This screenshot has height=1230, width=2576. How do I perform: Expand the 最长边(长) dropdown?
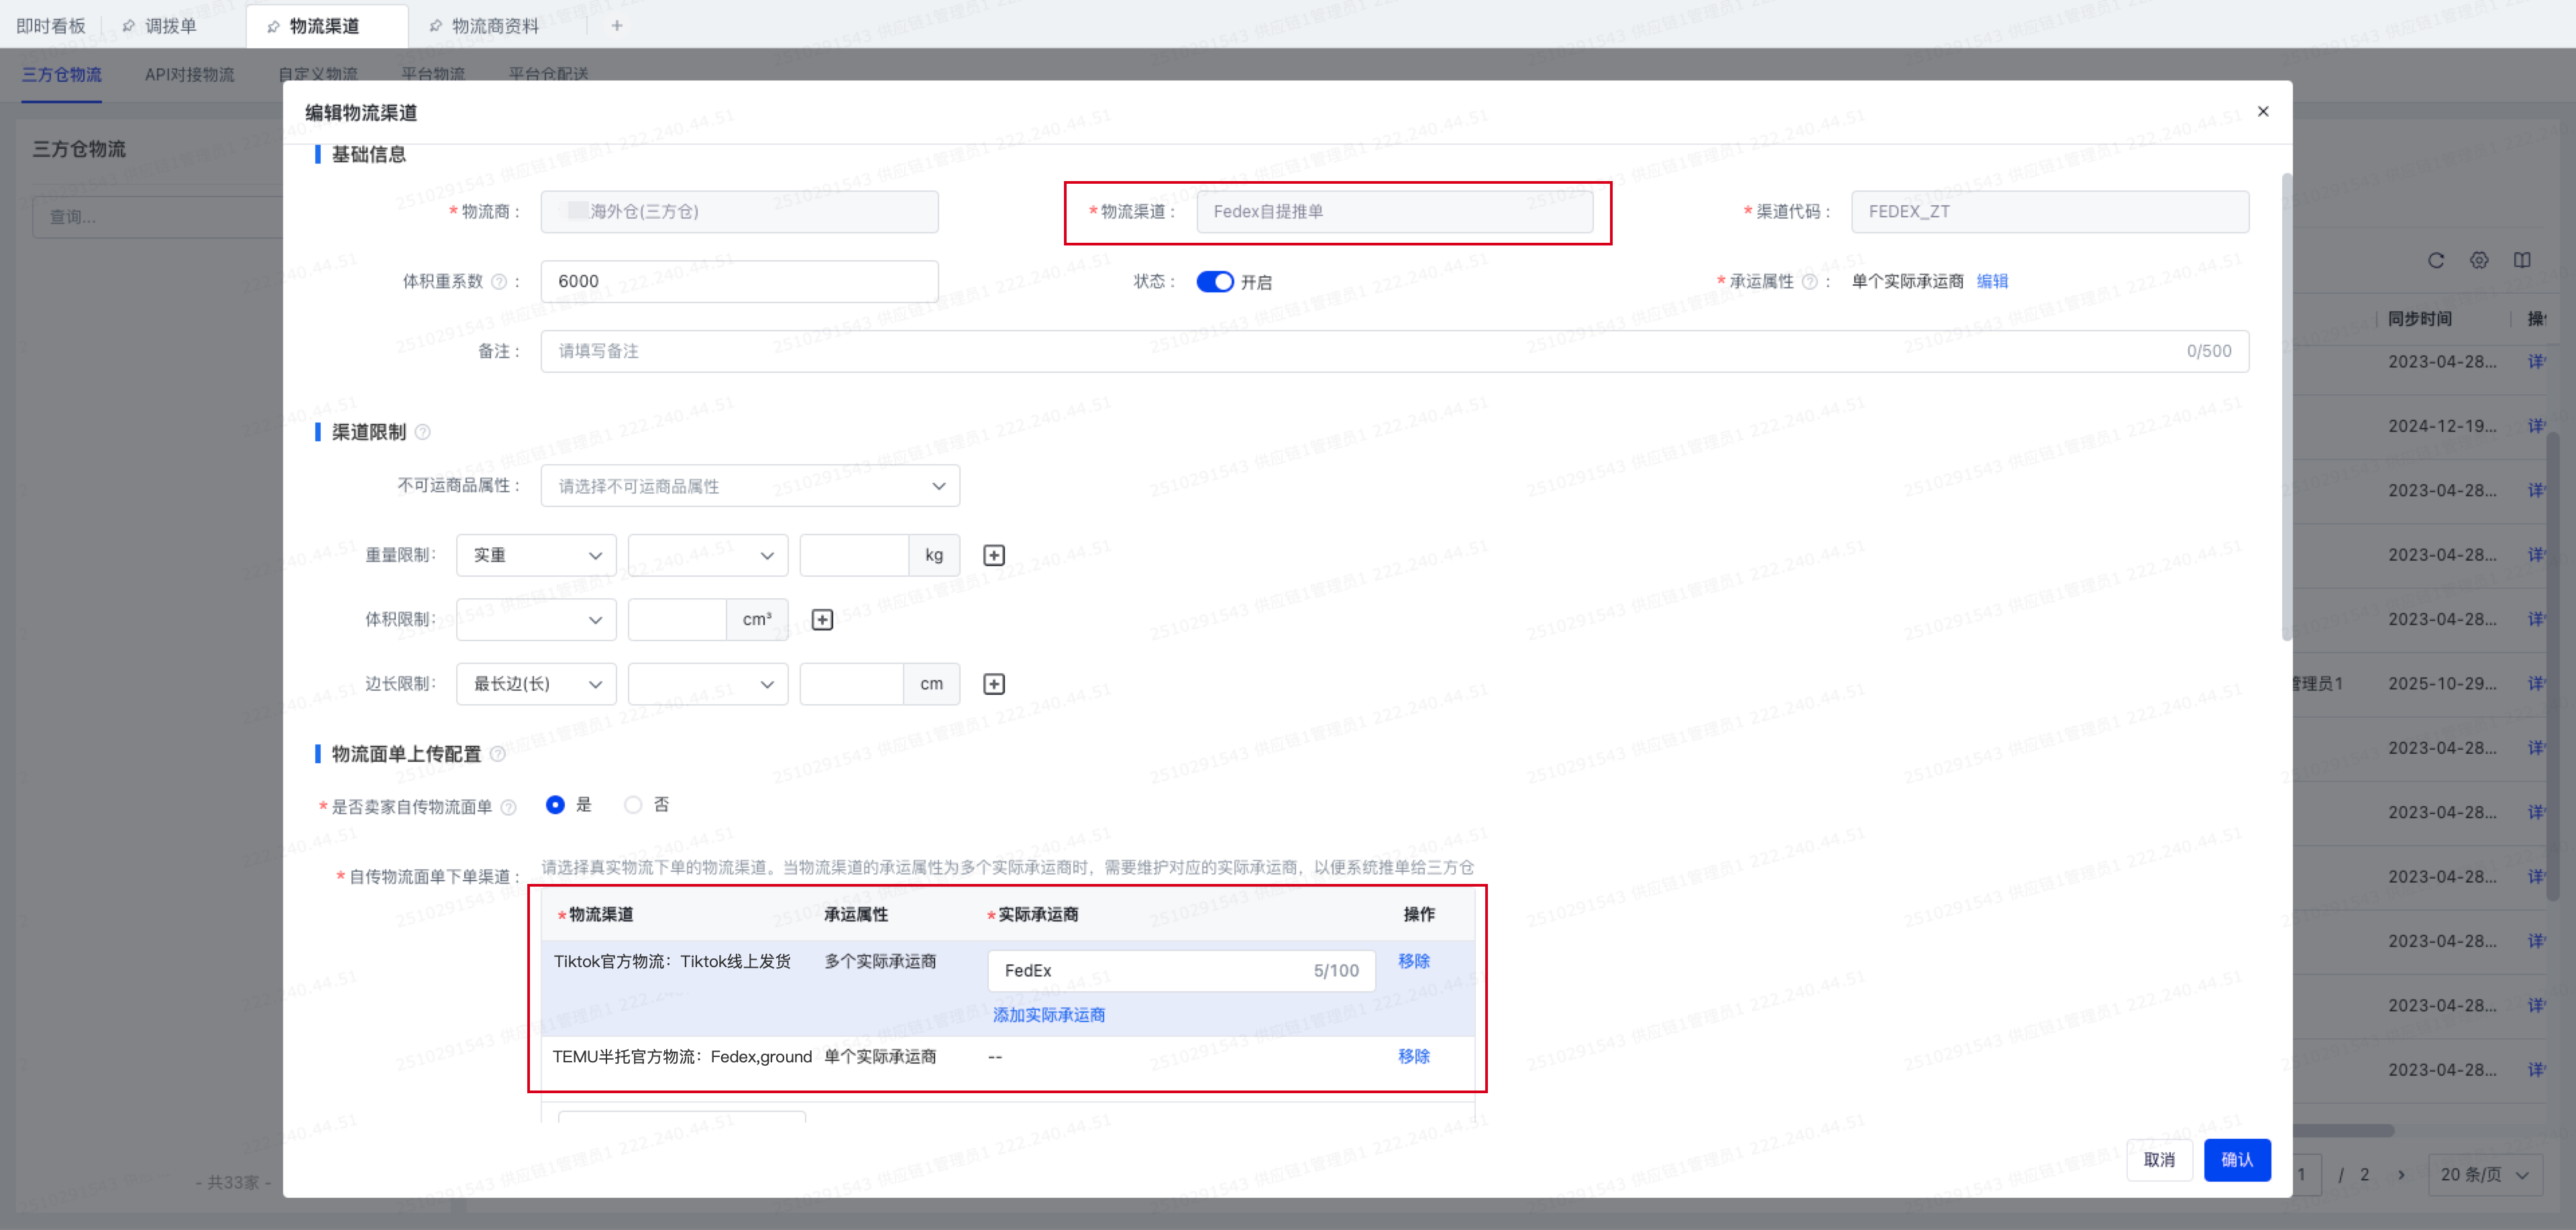coord(536,684)
